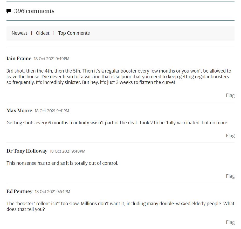Screen dimensions: 241x229
Task: Click the author name Ed Pentney
Action: pos(19,191)
